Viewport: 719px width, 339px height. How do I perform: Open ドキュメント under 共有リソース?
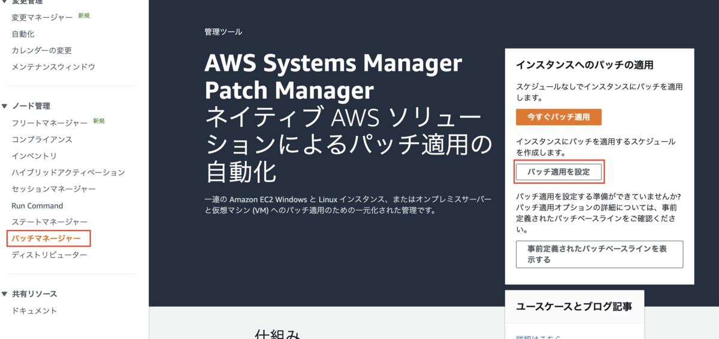34,311
